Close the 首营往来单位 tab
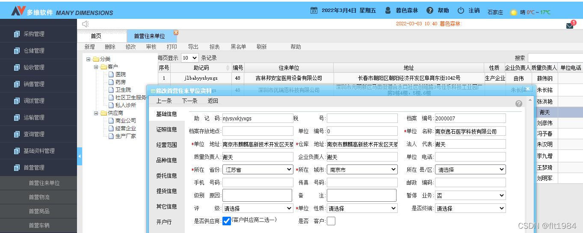Screen dimensions: 583x233 pyautogui.click(x=176, y=33)
